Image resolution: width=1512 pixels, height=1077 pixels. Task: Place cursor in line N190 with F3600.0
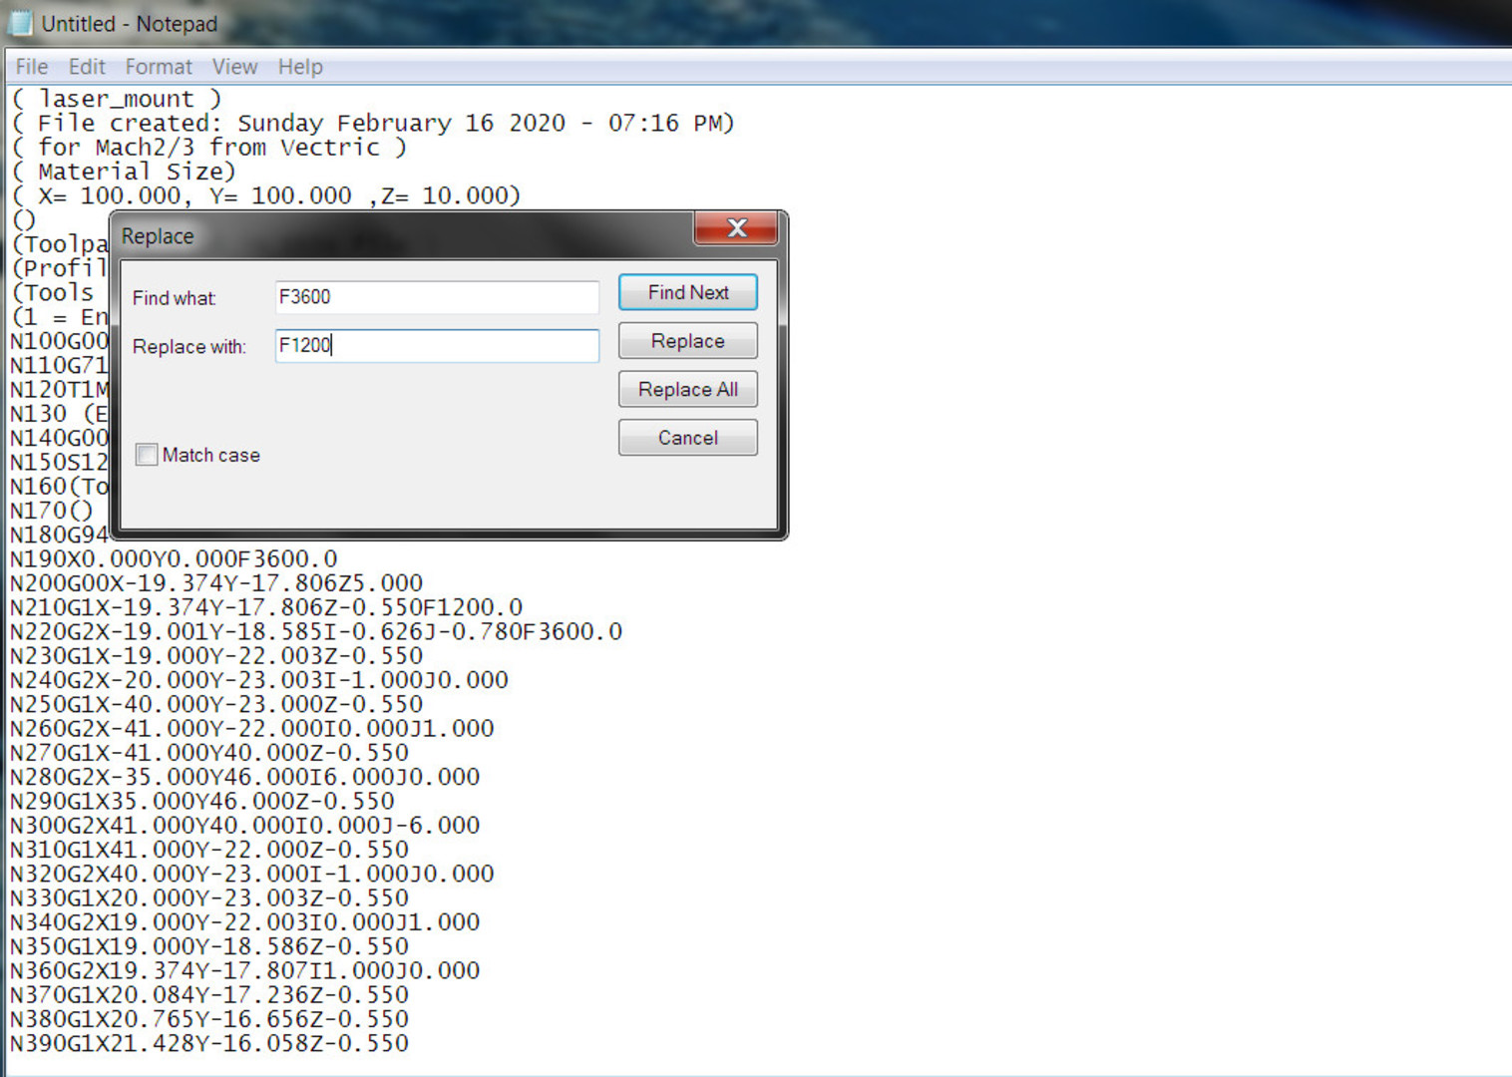tap(174, 559)
